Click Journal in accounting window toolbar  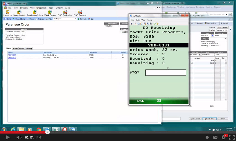[x=199, y=23]
